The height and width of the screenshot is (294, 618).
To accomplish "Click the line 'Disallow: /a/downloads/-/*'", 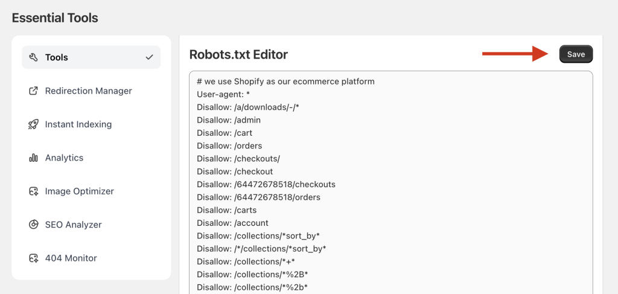I will [x=249, y=107].
